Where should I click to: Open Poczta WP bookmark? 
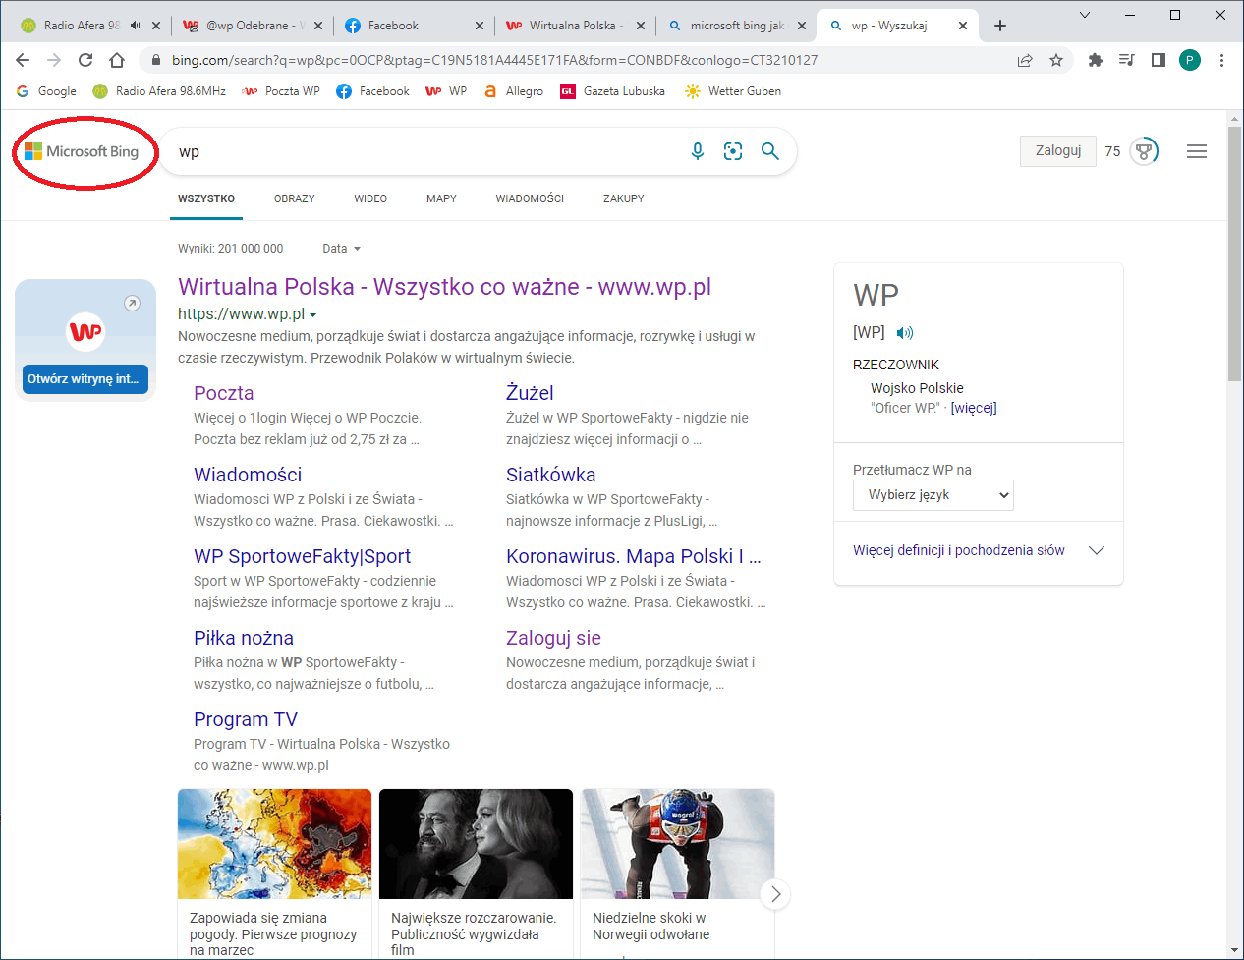tap(281, 91)
